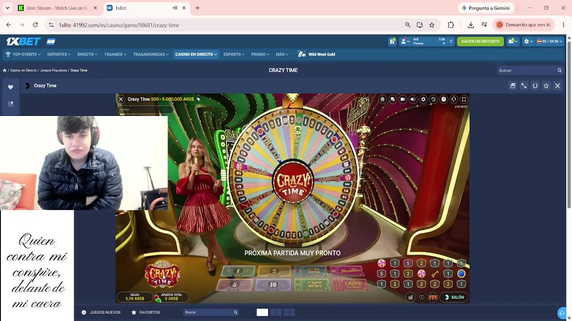Screen dimensions: 572x321
Task: Expand the ES language and time selector
Action: (x=549, y=41)
